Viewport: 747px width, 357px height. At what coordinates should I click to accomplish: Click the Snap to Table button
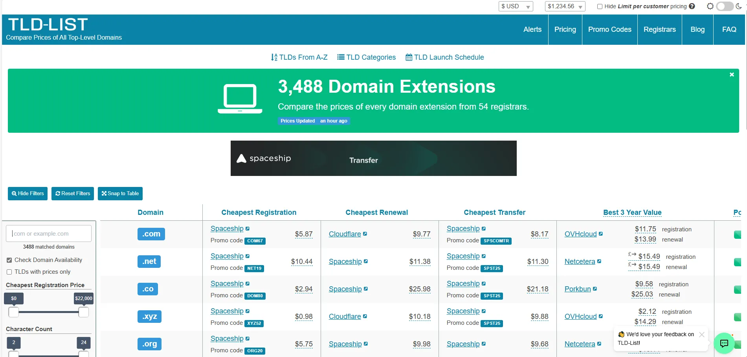(x=120, y=194)
